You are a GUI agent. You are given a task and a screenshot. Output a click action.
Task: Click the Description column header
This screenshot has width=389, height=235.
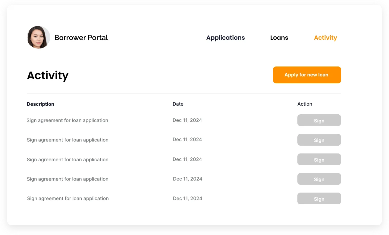pos(40,104)
